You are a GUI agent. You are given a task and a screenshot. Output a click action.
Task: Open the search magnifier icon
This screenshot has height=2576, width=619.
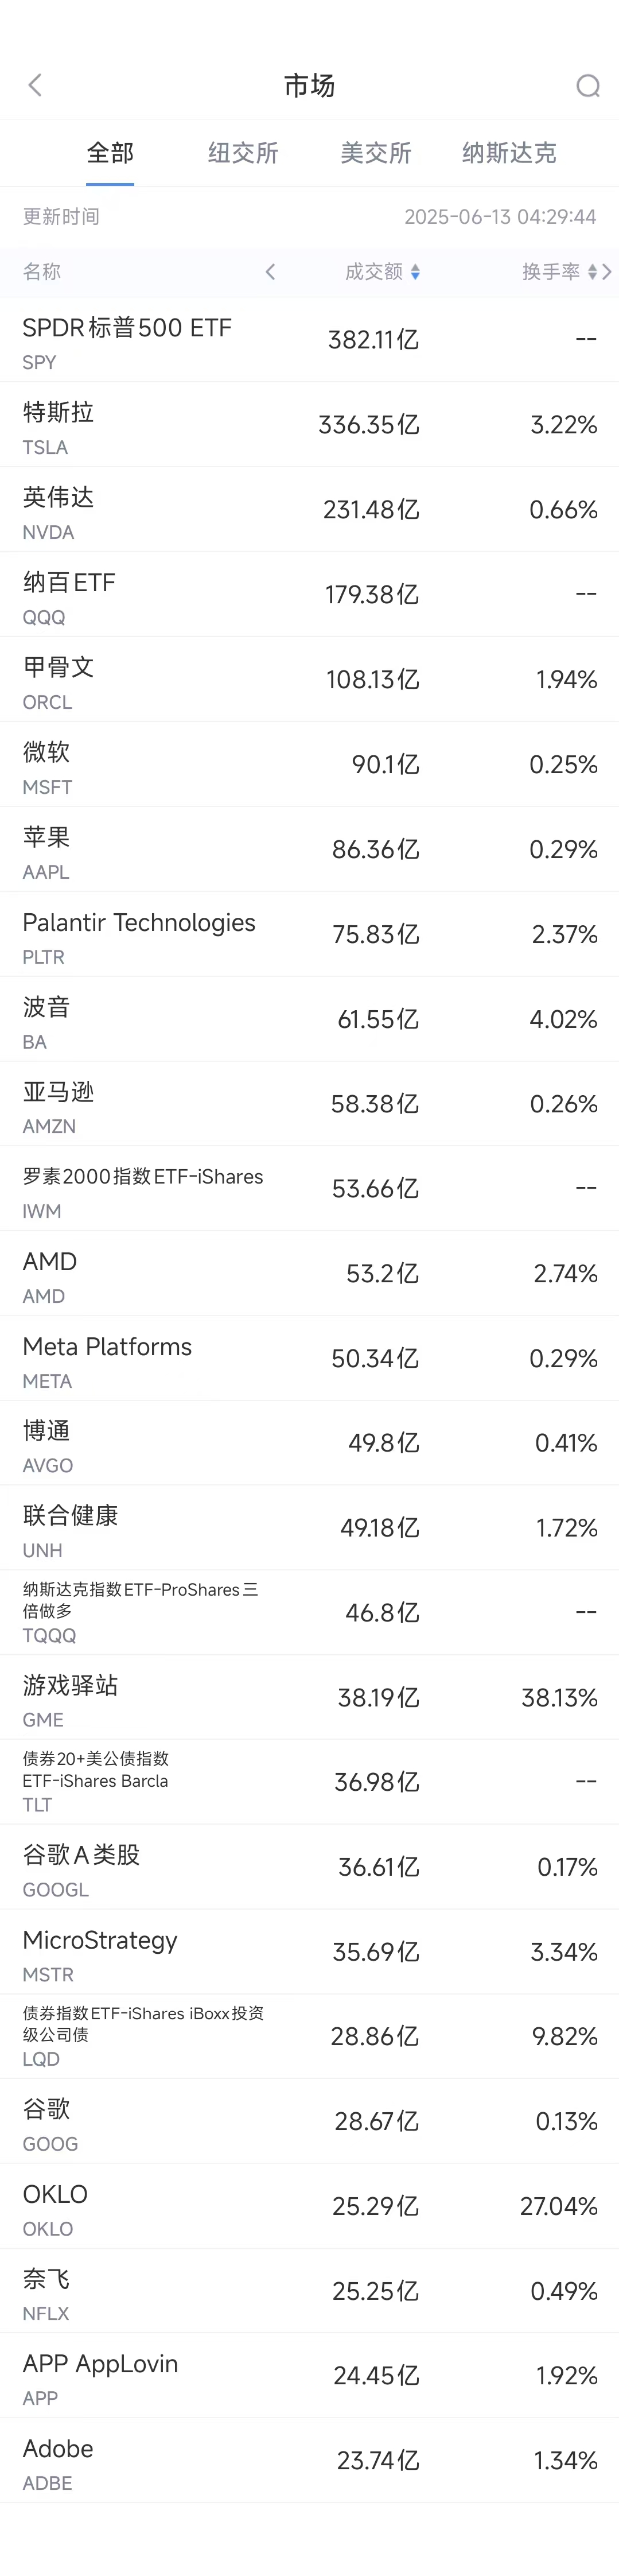(588, 87)
